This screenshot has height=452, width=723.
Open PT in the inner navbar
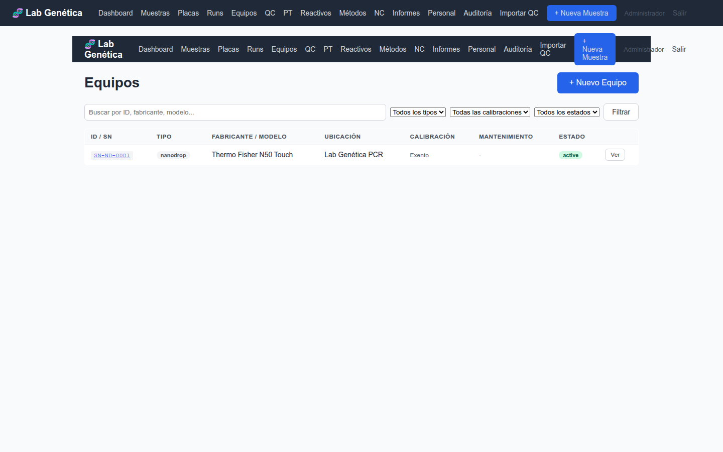pos(328,49)
